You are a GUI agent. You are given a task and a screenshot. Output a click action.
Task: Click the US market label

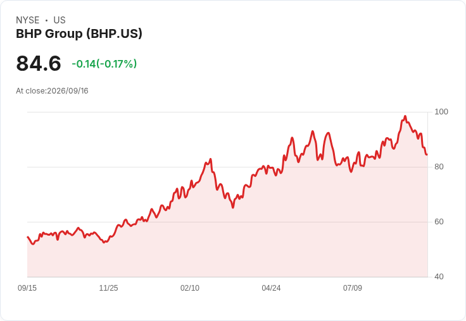[60, 20]
